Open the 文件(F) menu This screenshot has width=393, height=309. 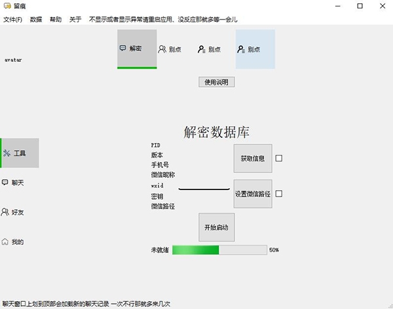(13, 20)
